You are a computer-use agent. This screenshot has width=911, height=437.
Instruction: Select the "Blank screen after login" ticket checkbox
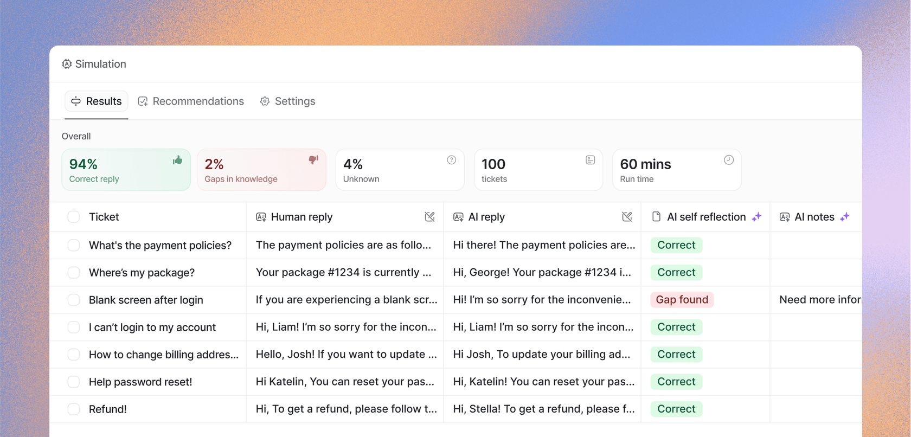coord(74,300)
